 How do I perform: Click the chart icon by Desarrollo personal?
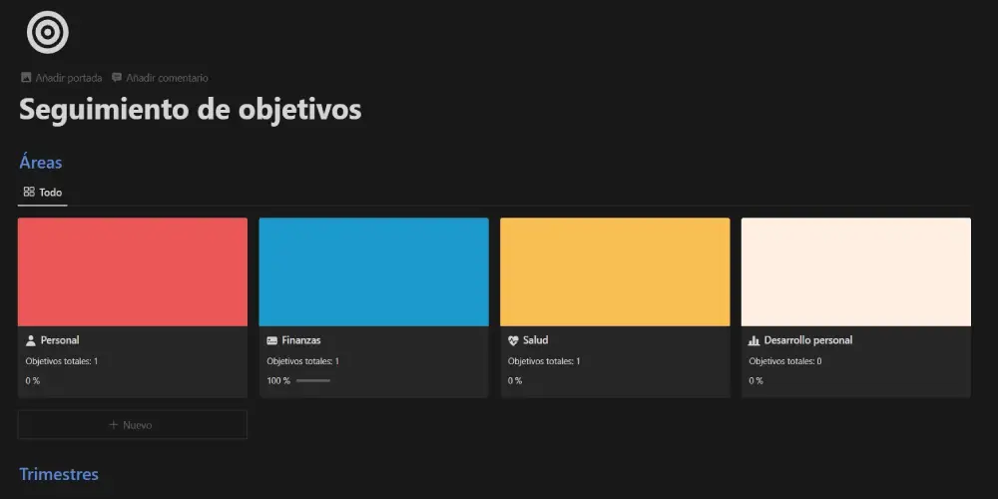click(754, 340)
